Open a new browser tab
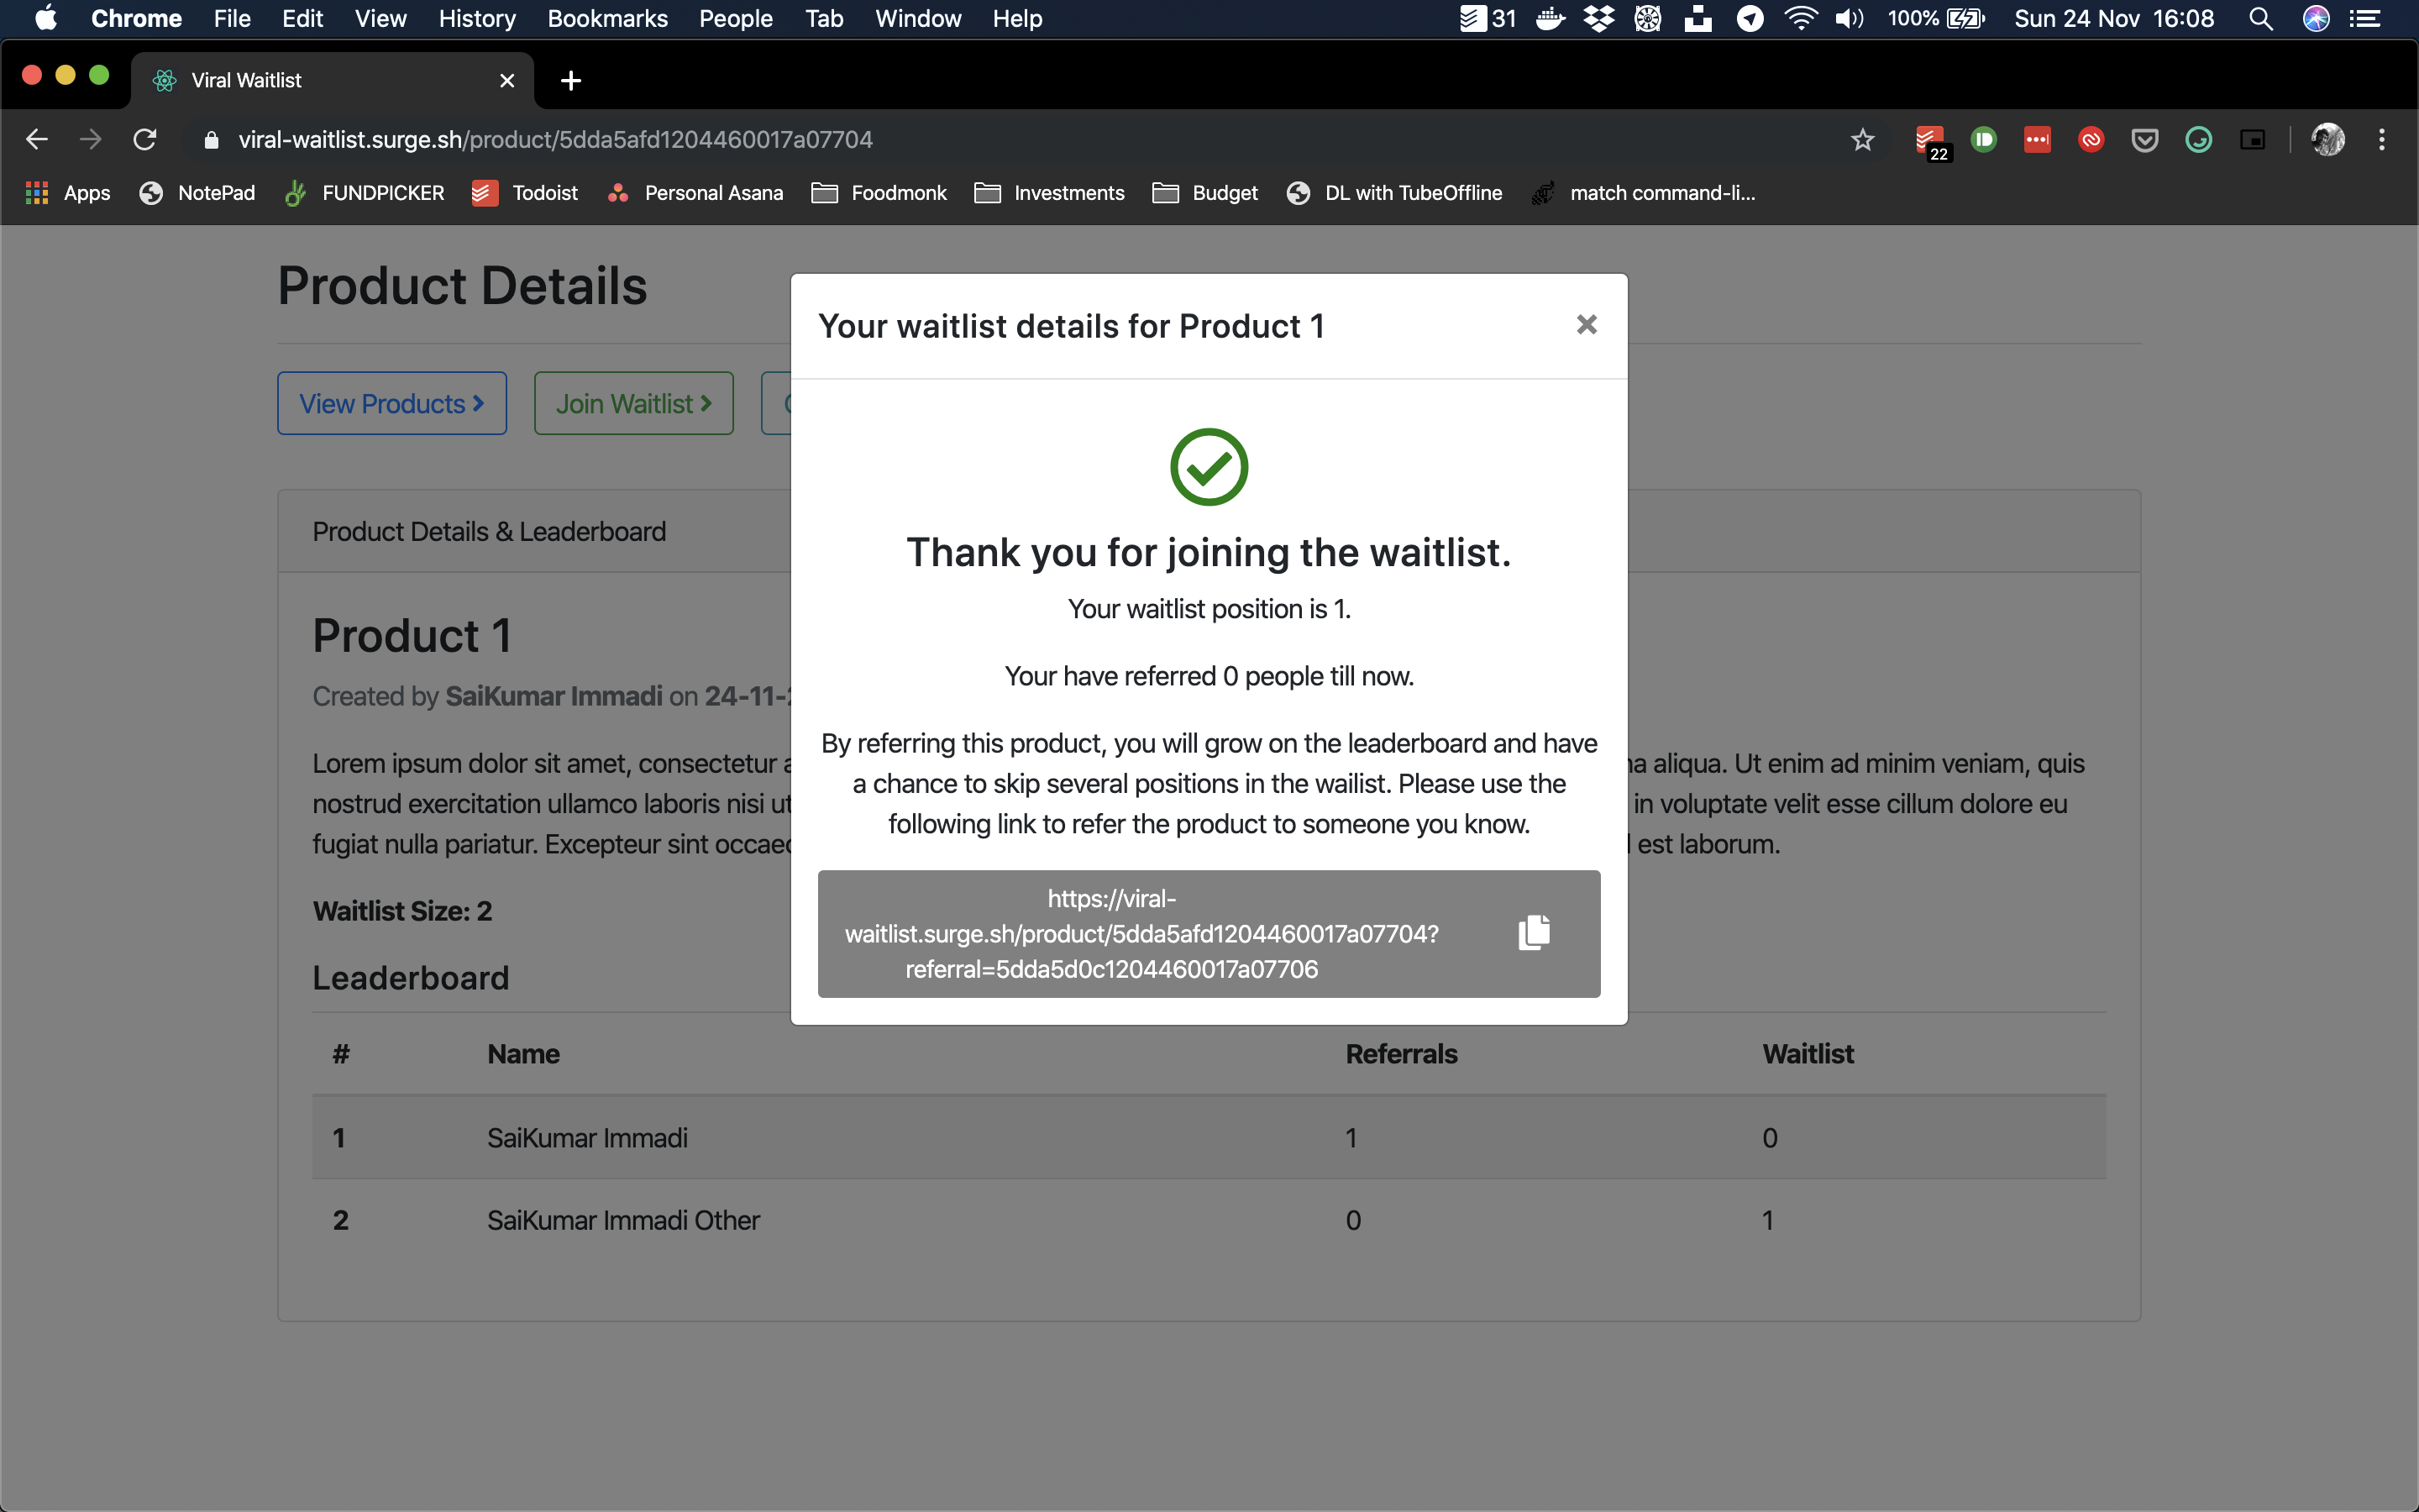 pyautogui.click(x=571, y=81)
